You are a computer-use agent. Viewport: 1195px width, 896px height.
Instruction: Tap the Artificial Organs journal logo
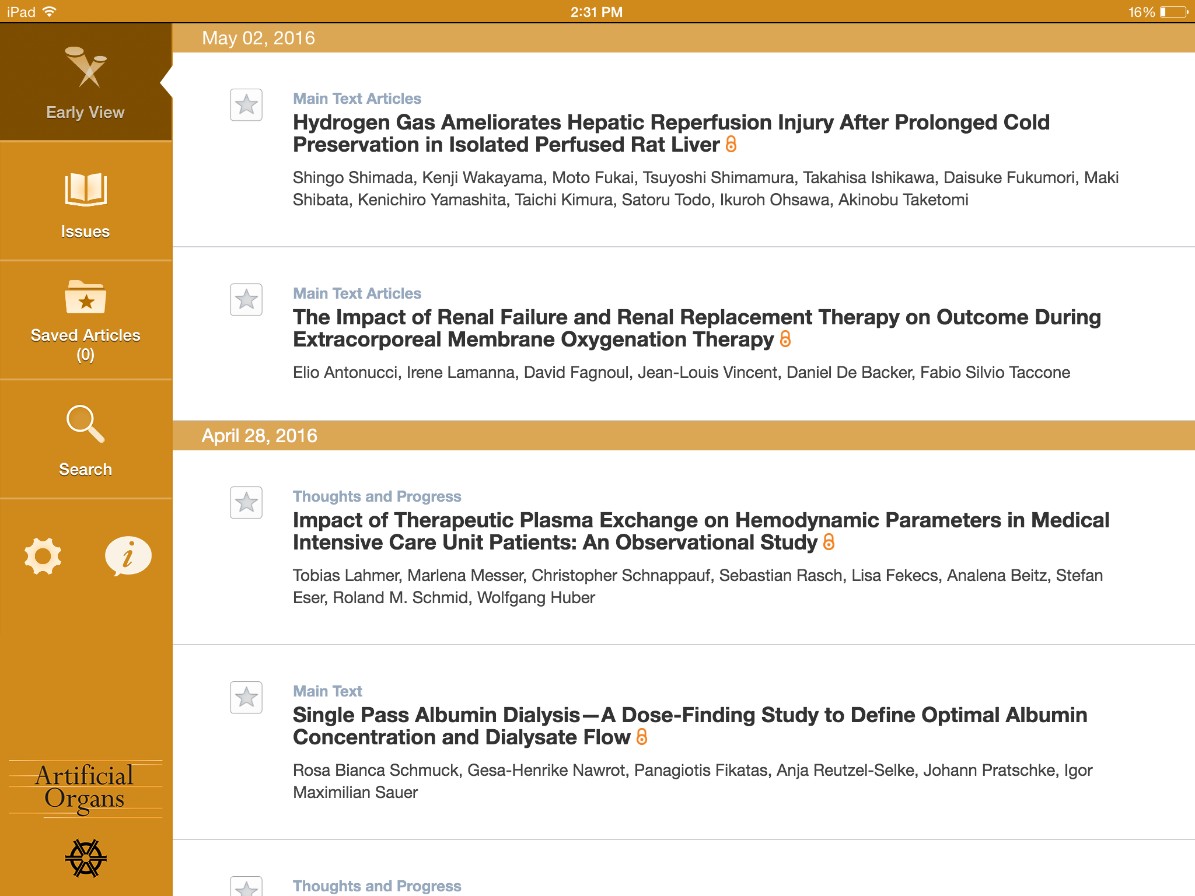point(85,787)
